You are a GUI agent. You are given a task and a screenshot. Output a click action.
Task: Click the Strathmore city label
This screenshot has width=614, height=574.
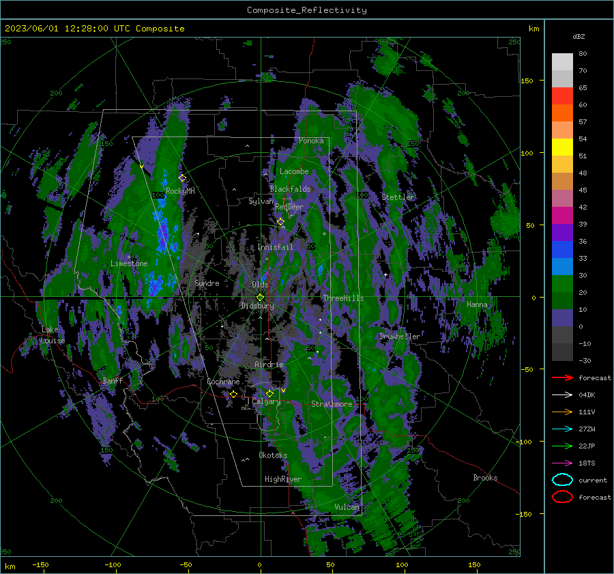332,404
